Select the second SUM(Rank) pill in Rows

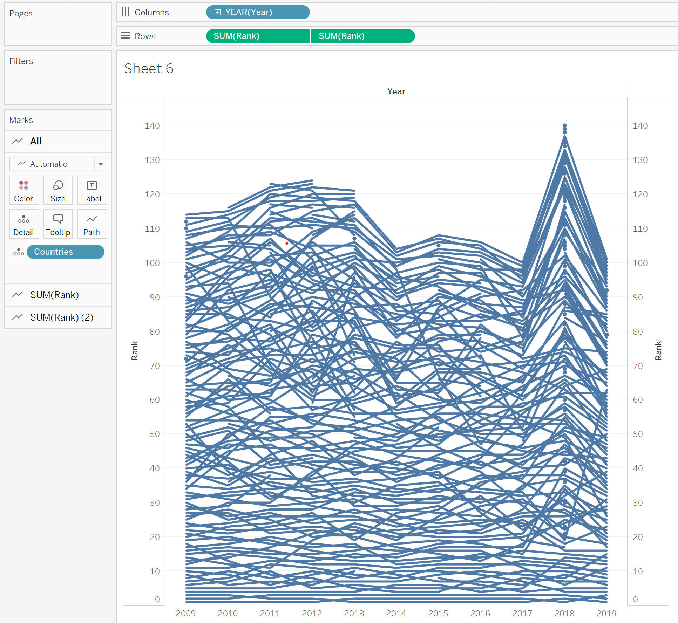[362, 36]
